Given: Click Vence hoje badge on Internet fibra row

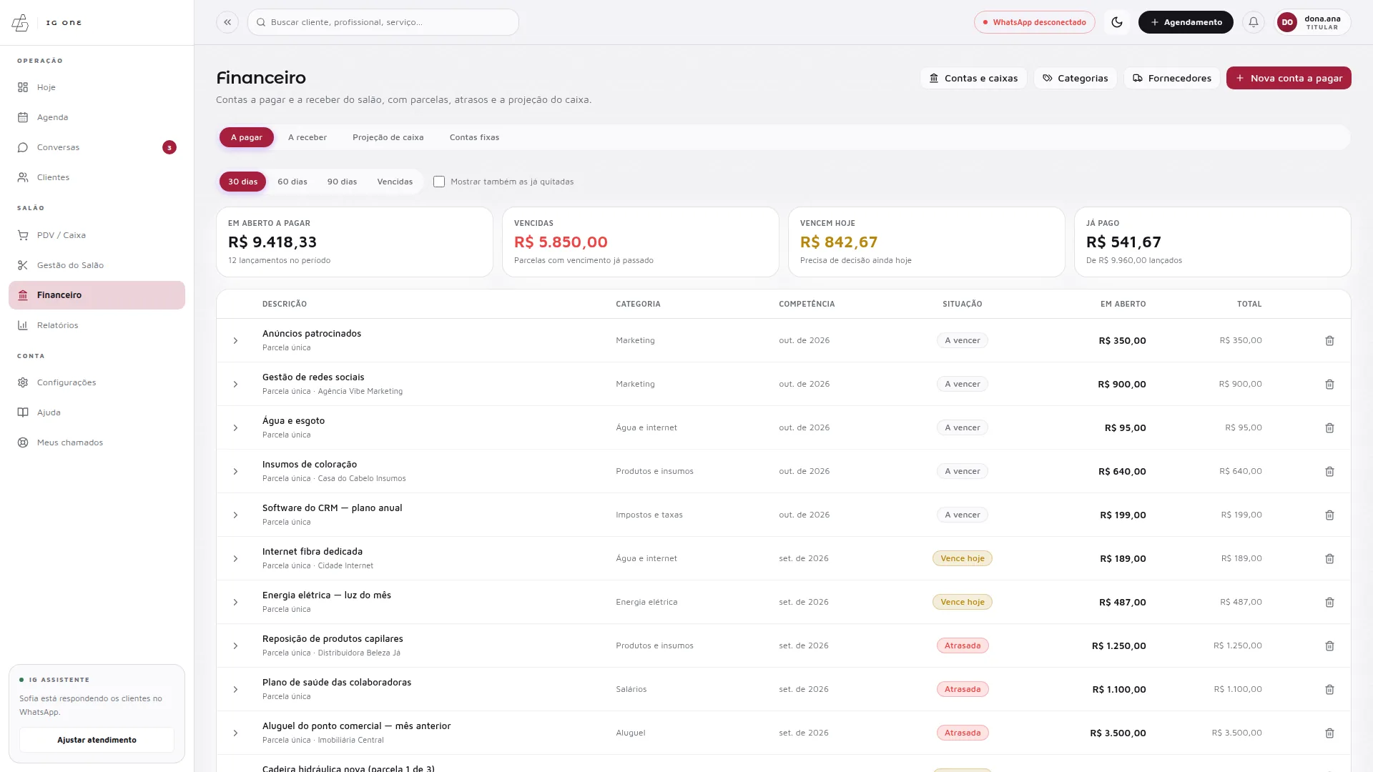Looking at the screenshot, I should coord(963,558).
